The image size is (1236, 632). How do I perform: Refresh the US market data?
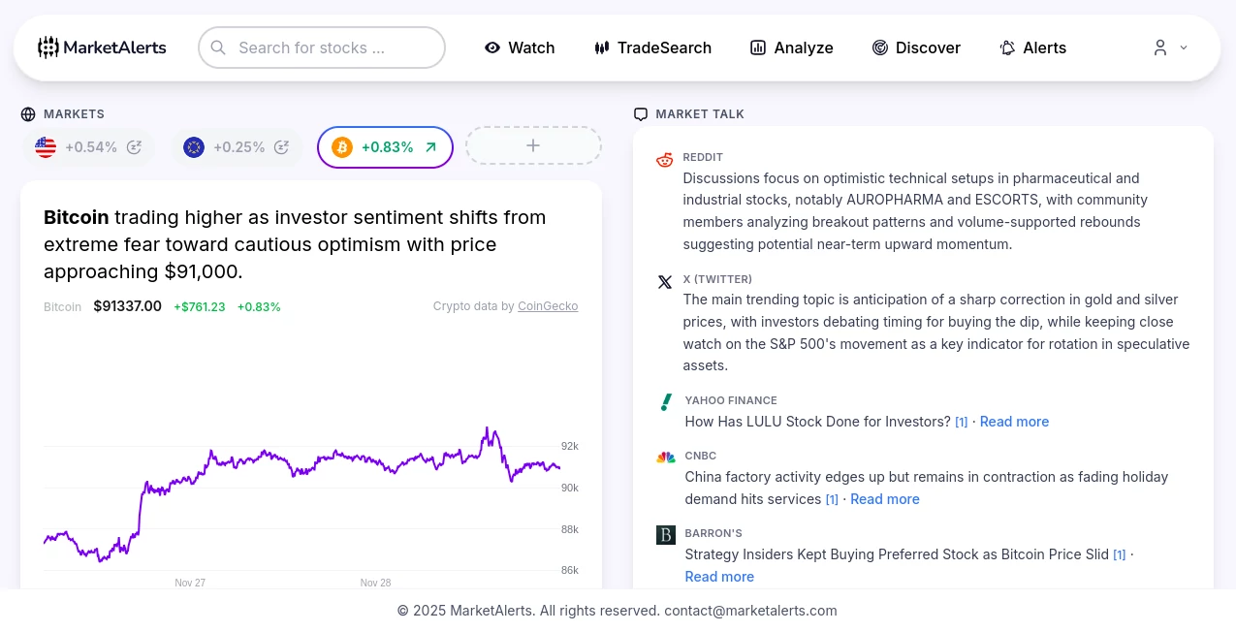tap(134, 146)
